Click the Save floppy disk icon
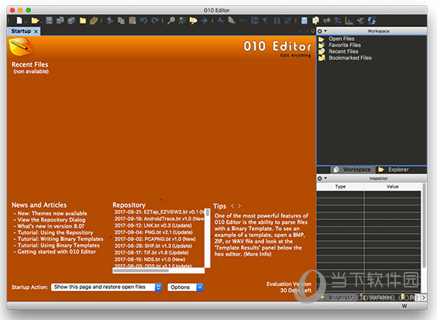 pyautogui.click(x=50, y=20)
